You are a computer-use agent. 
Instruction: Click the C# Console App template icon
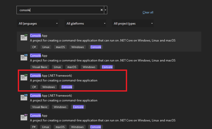click(x=24, y=37)
